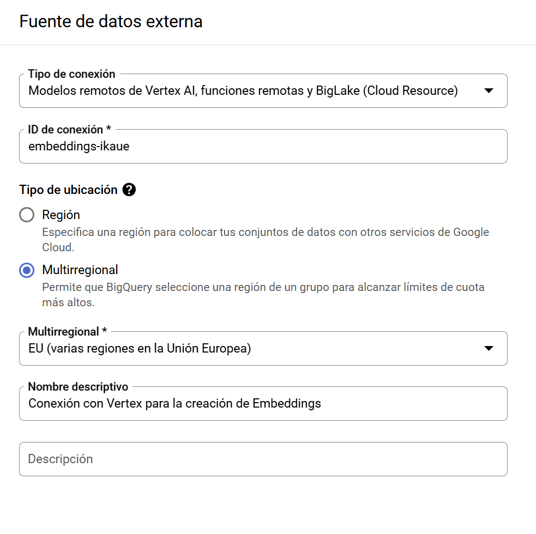
Task: Expand the Tipo de conexión dropdown arrow
Action: 489,90
